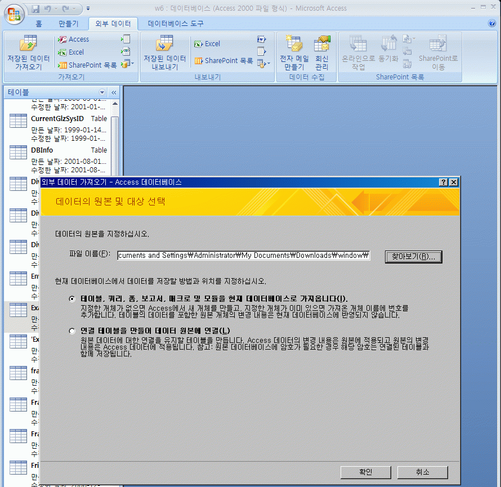Open the dialog's help question mark button
501x487 pixels.
444,182
